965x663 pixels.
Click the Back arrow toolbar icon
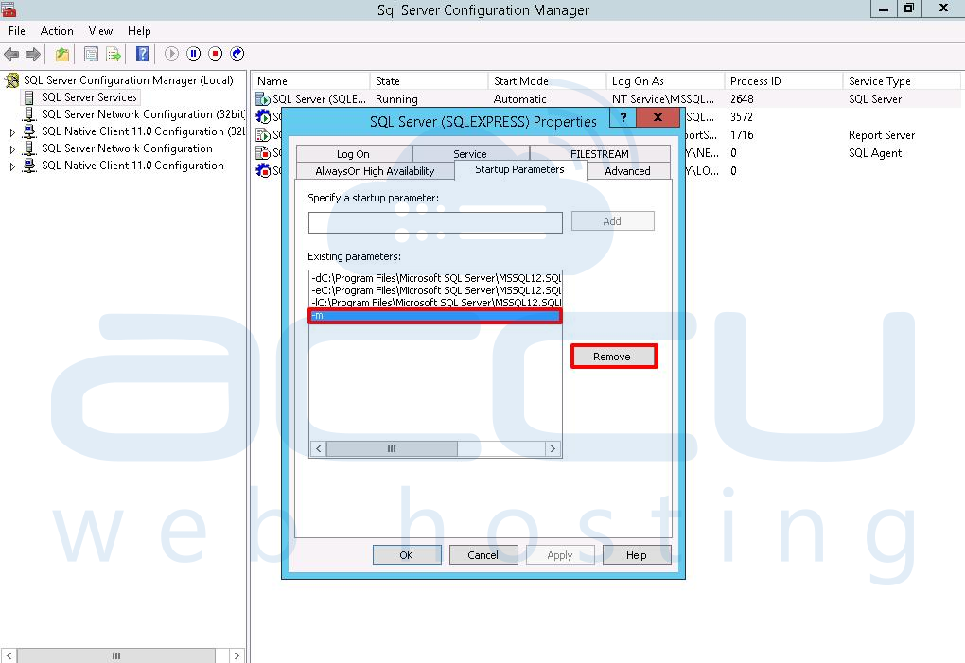coord(11,54)
